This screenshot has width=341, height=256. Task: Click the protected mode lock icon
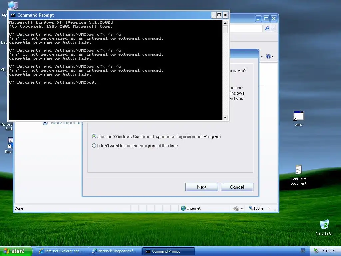tap(236, 209)
